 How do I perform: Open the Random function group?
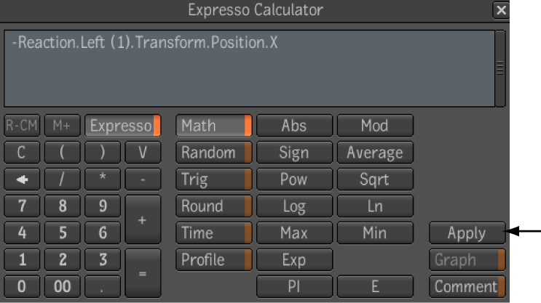pos(213,152)
